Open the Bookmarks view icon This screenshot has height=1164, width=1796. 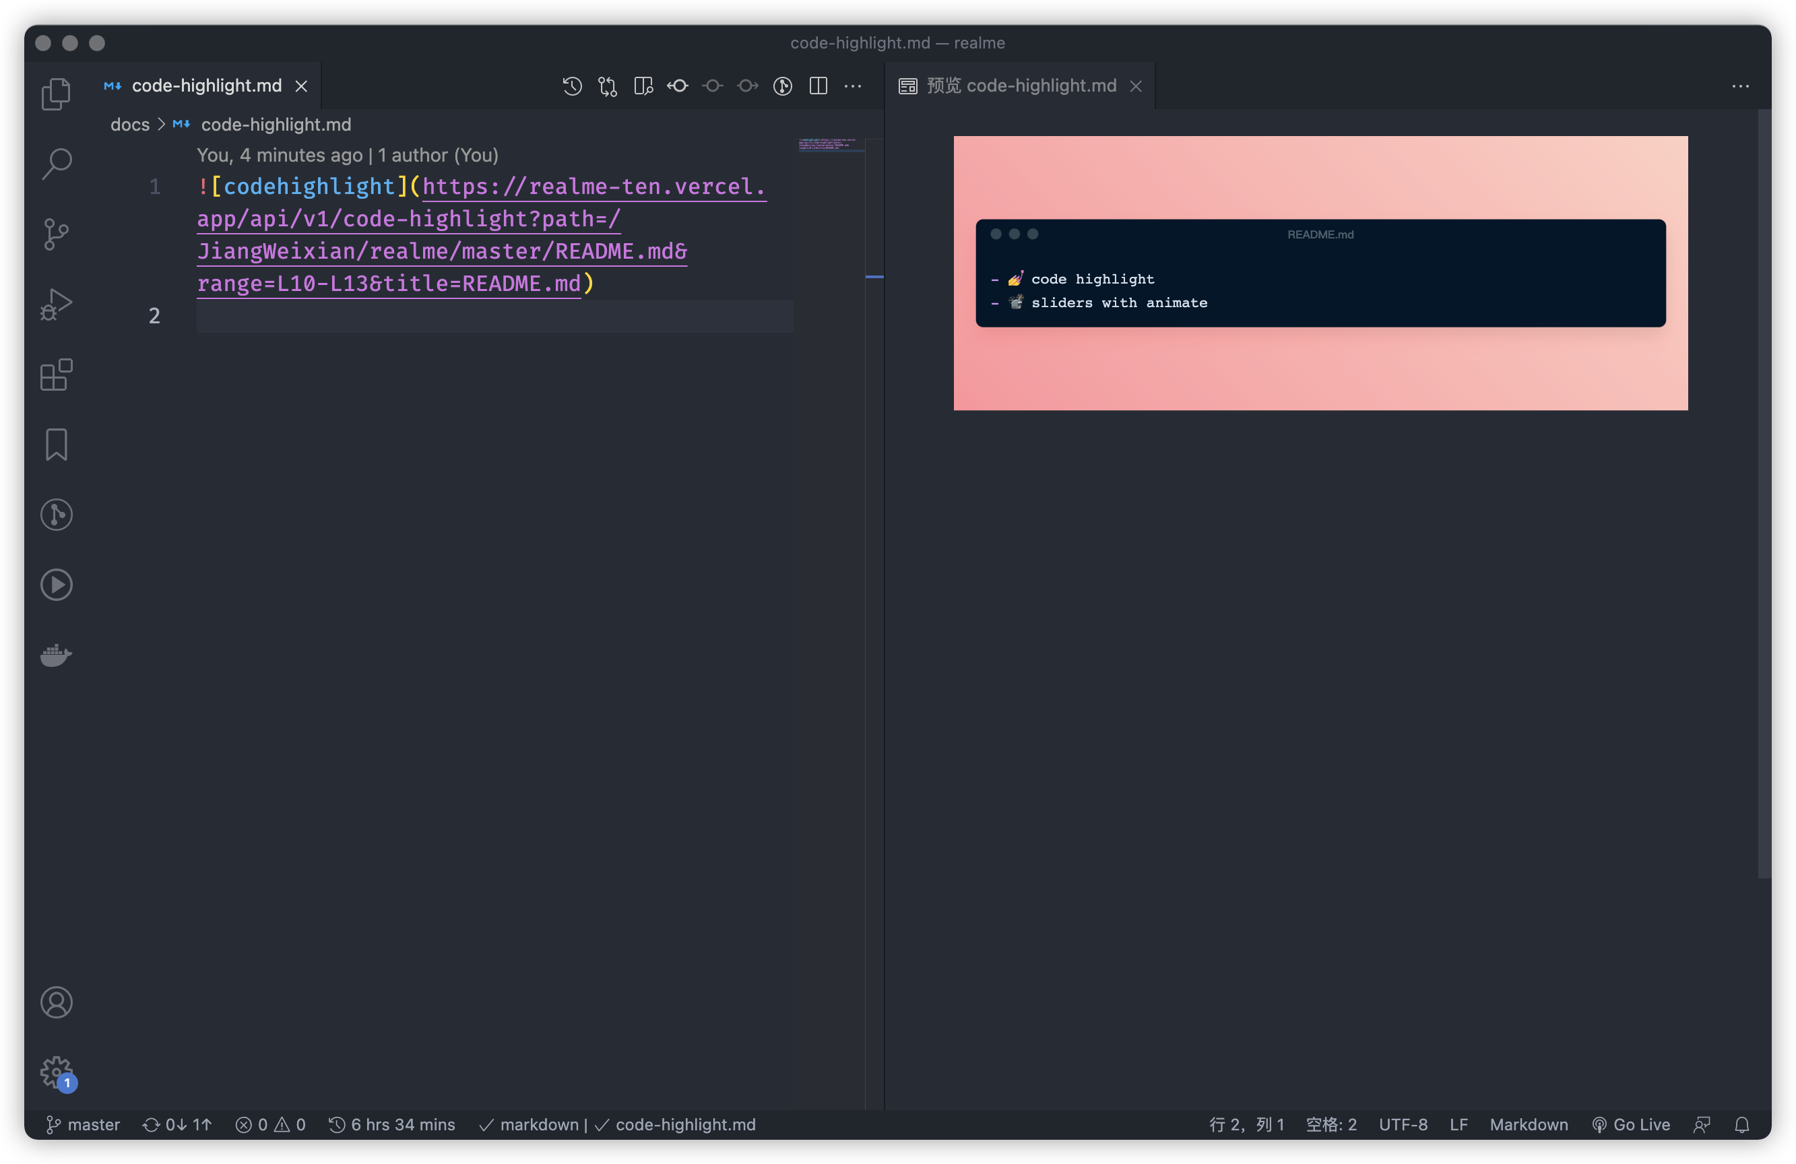point(56,445)
